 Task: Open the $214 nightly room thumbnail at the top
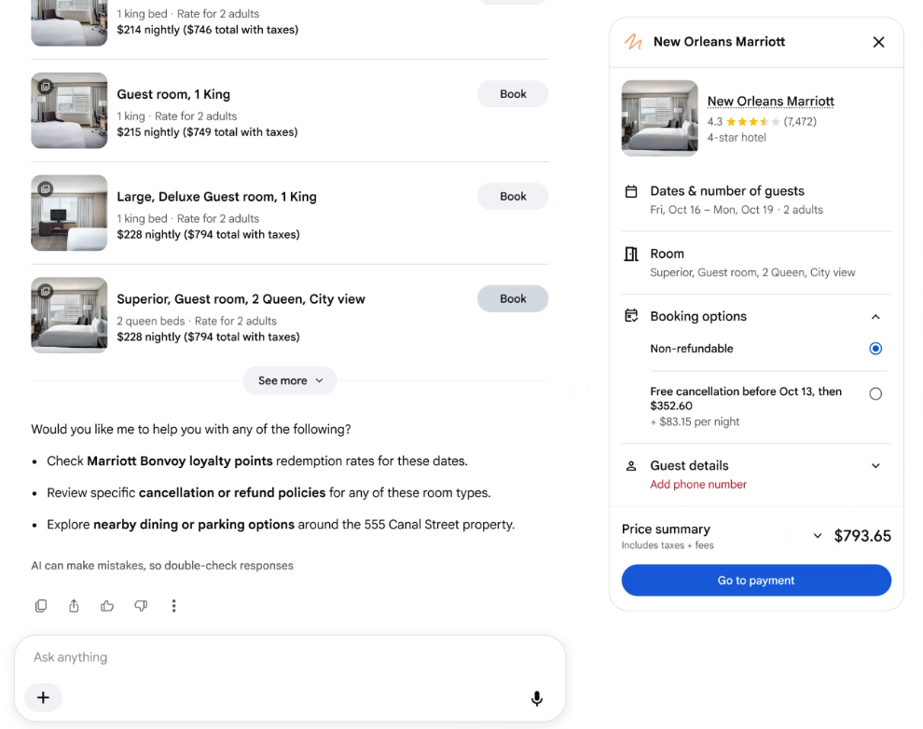[70, 23]
